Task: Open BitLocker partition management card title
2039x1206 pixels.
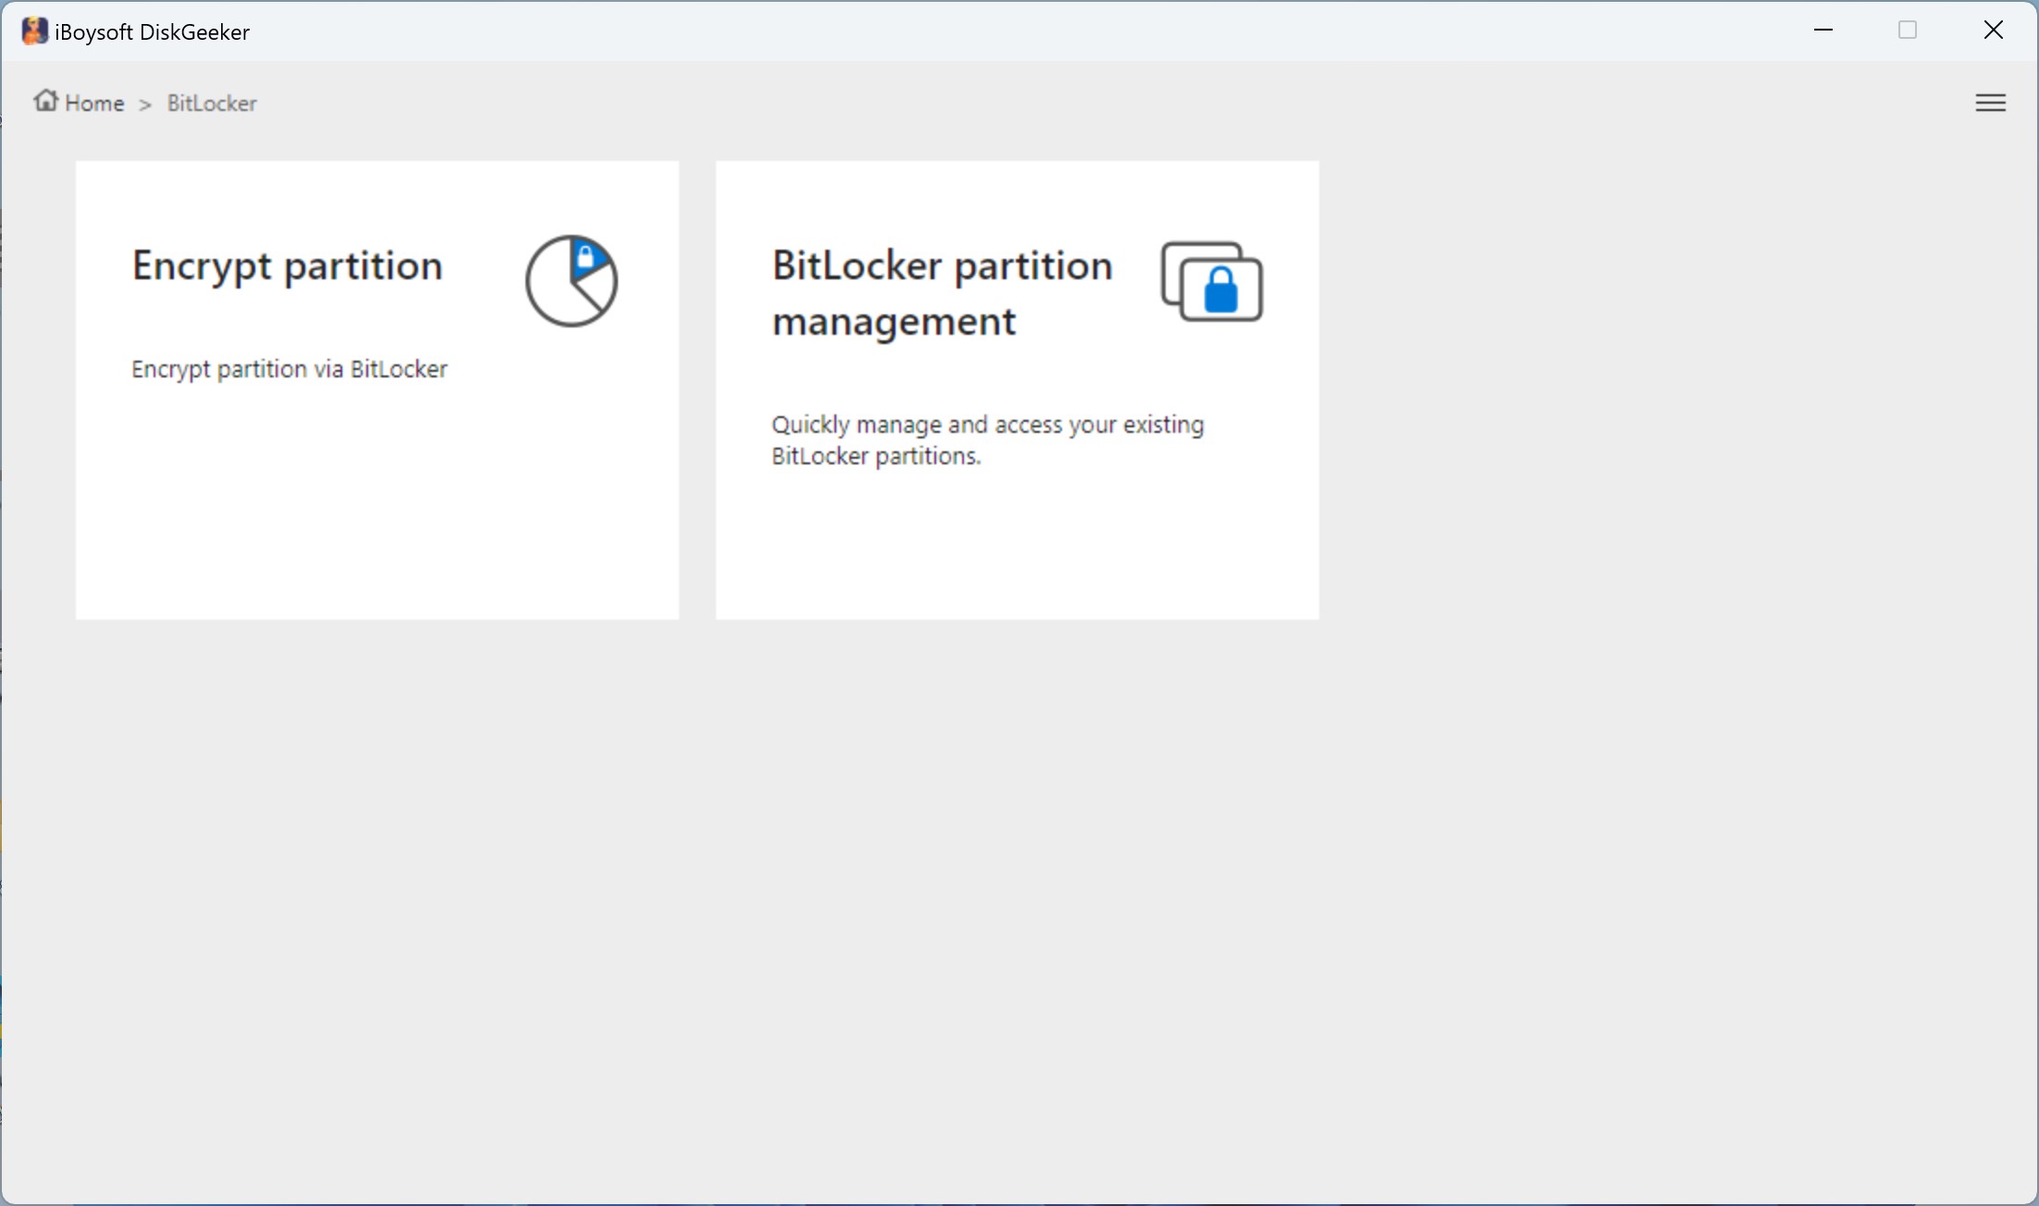Action: 942,293
